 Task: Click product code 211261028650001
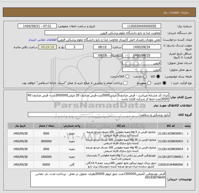point(171,133)
